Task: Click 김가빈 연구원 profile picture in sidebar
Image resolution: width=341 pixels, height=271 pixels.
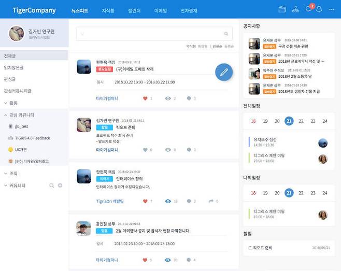Action: coord(17,33)
